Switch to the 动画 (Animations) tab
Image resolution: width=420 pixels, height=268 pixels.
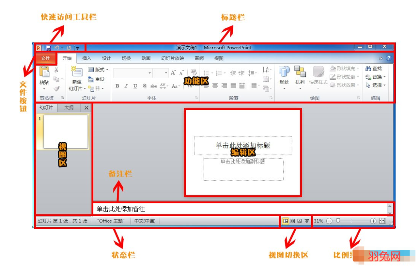click(146, 58)
